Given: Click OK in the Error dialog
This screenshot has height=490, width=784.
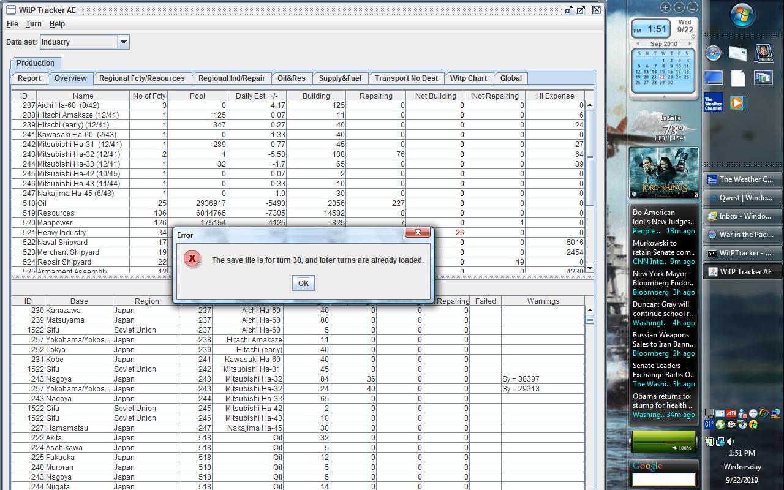Looking at the screenshot, I should tap(303, 283).
